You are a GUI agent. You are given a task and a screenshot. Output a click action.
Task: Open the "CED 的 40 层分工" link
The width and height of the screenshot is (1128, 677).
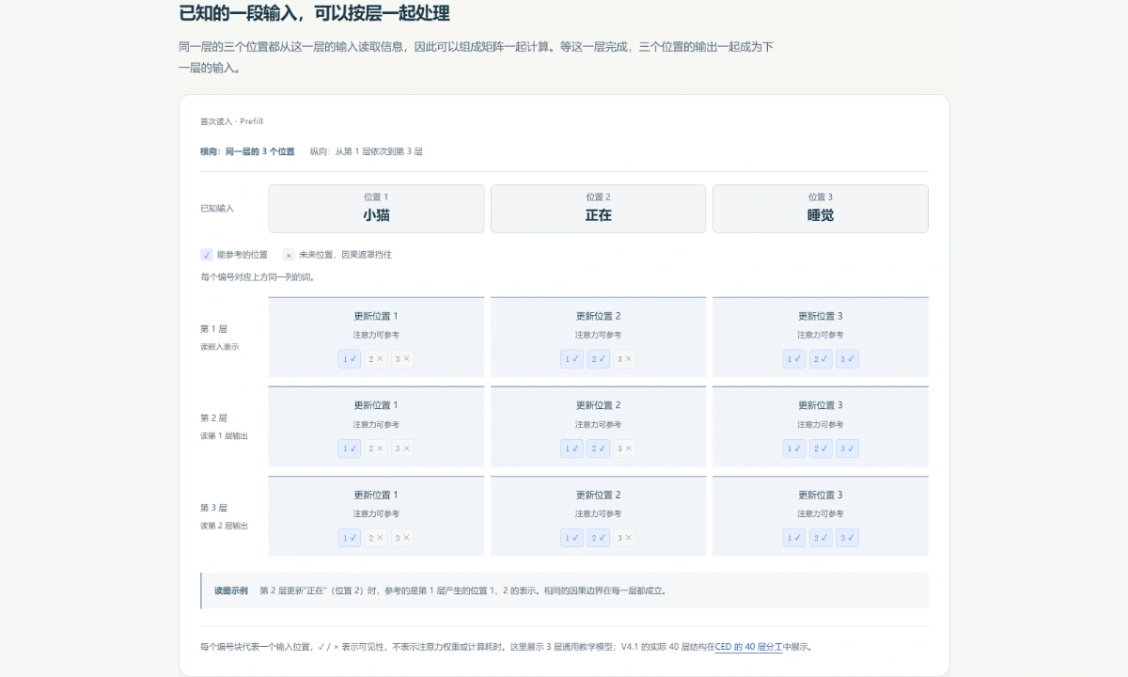pos(748,647)
